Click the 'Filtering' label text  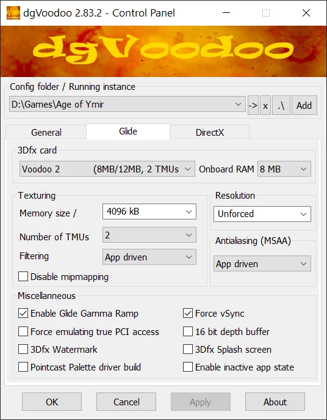(x=34, y=256)
